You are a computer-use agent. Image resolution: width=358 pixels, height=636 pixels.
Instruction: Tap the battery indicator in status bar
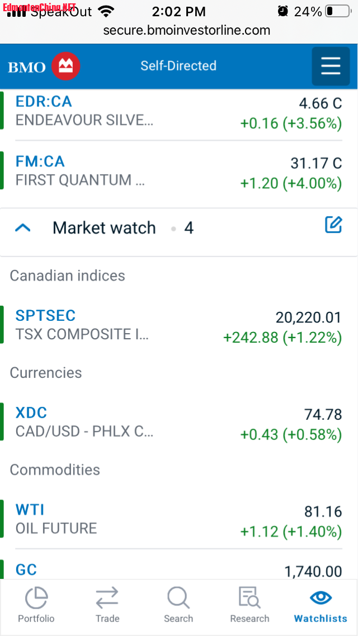337,11
